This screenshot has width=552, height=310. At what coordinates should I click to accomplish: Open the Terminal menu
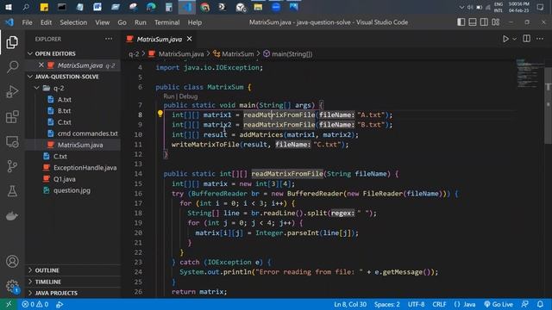pos(166,22)
